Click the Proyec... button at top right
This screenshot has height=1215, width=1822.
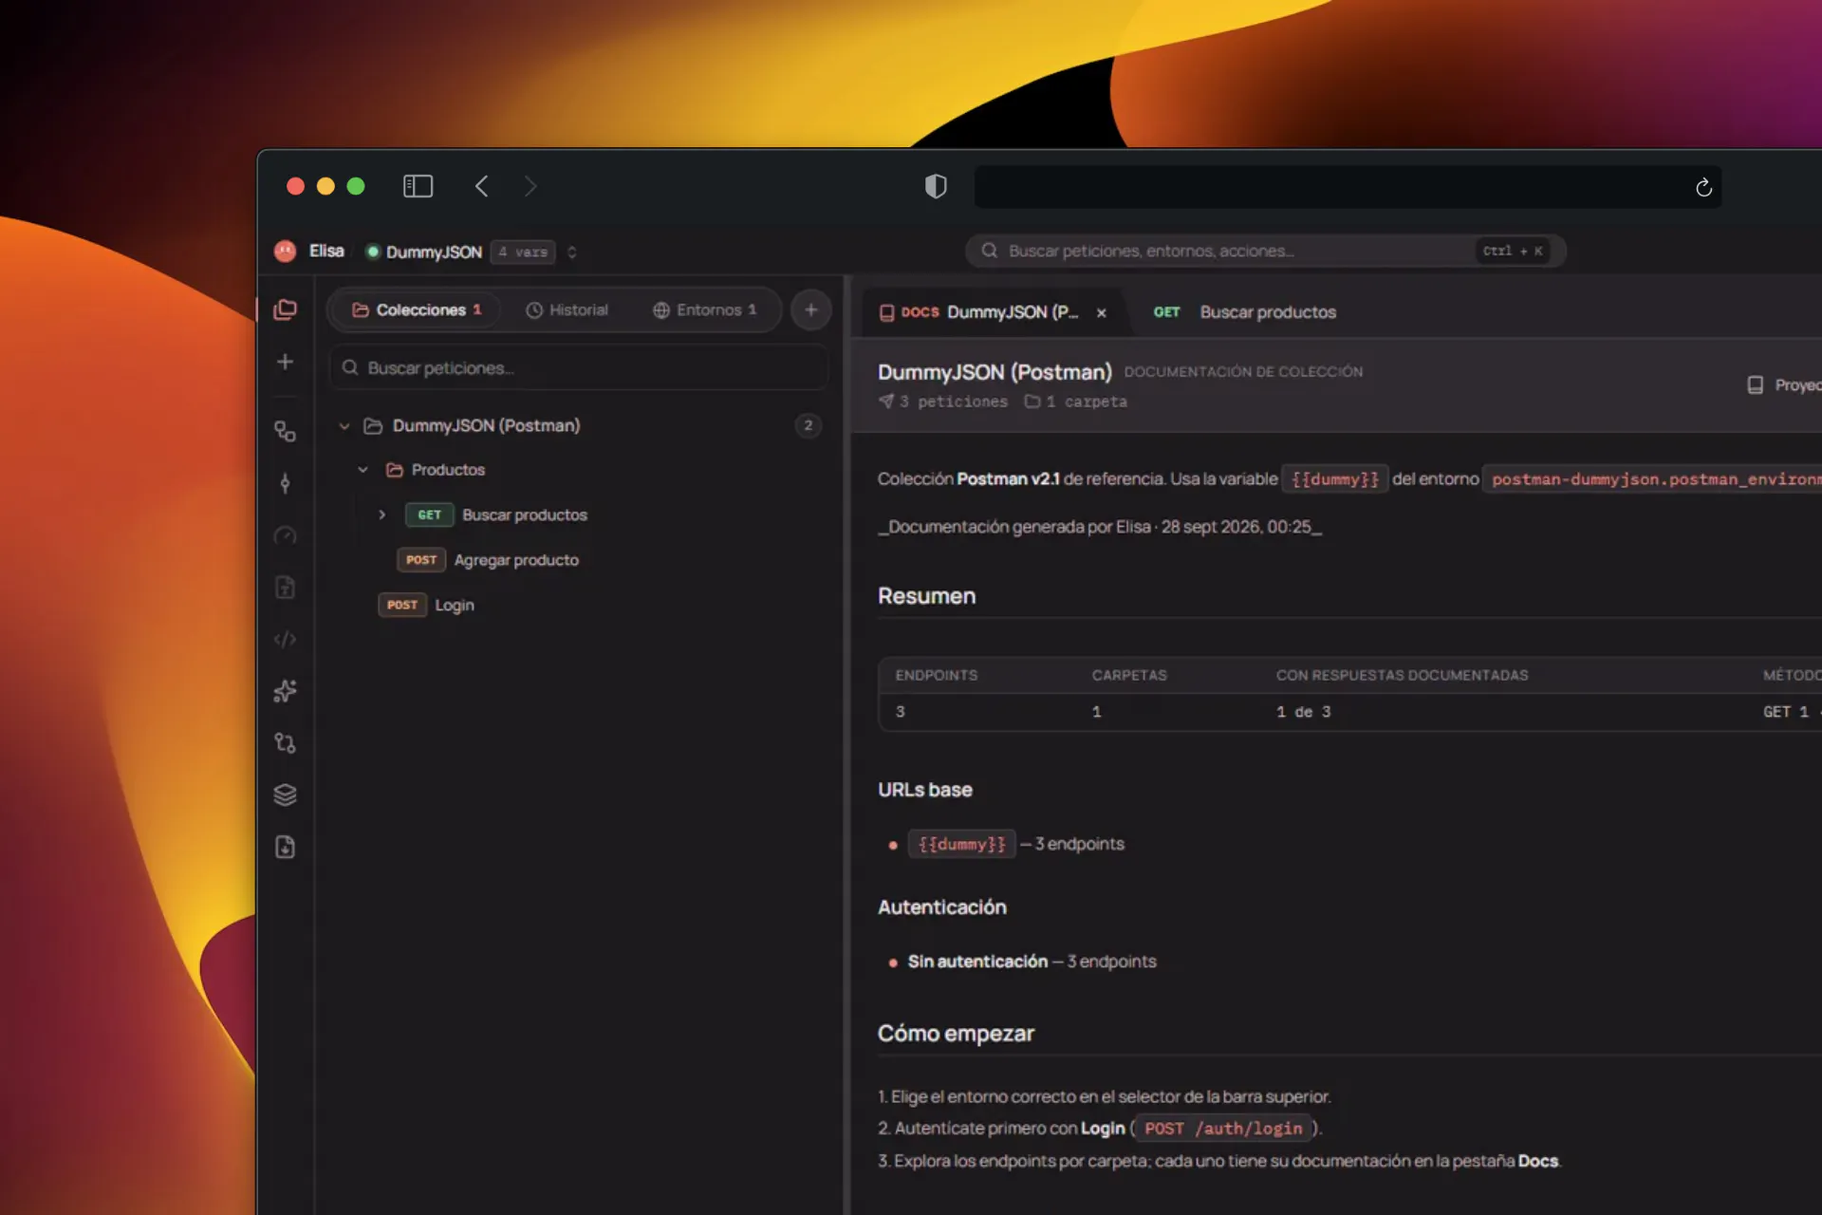[x=1784, y=384]
